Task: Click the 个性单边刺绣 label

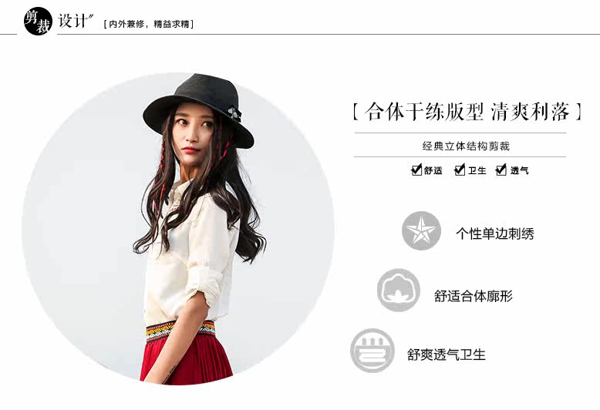Action: (495, 234)
